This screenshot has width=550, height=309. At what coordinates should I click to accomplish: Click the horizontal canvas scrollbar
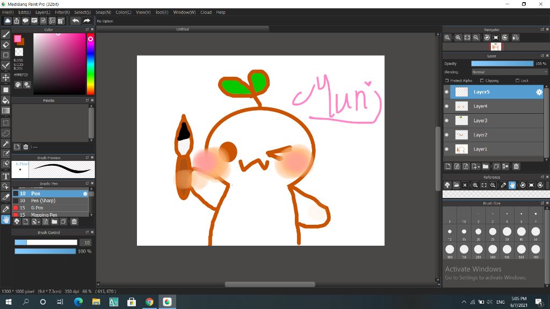click(270, 284)
